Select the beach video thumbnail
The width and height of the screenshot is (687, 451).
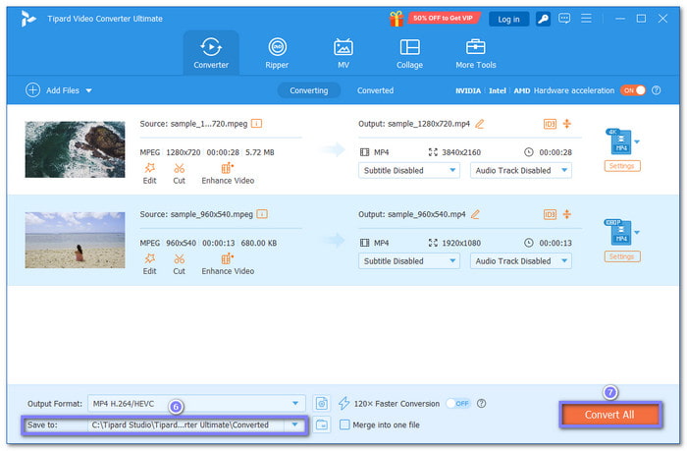[75, 240]
